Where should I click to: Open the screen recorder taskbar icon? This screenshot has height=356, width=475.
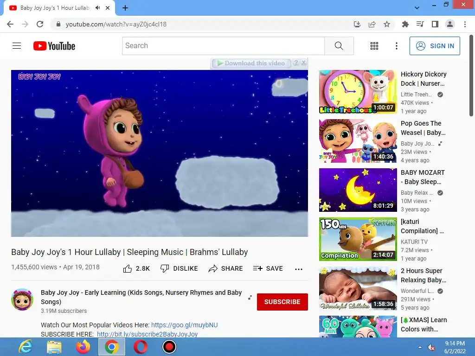click(169, 347)
